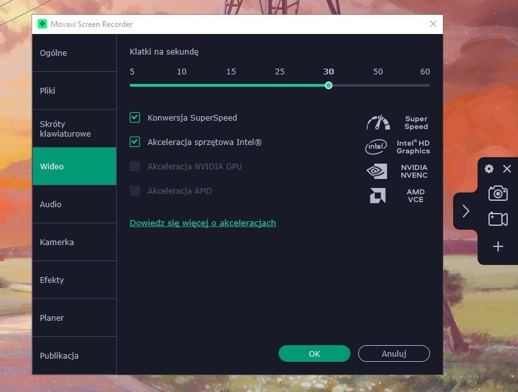Click the screenshot camera icon
Viewport: 518px width, 392px height.
point(497,193)
